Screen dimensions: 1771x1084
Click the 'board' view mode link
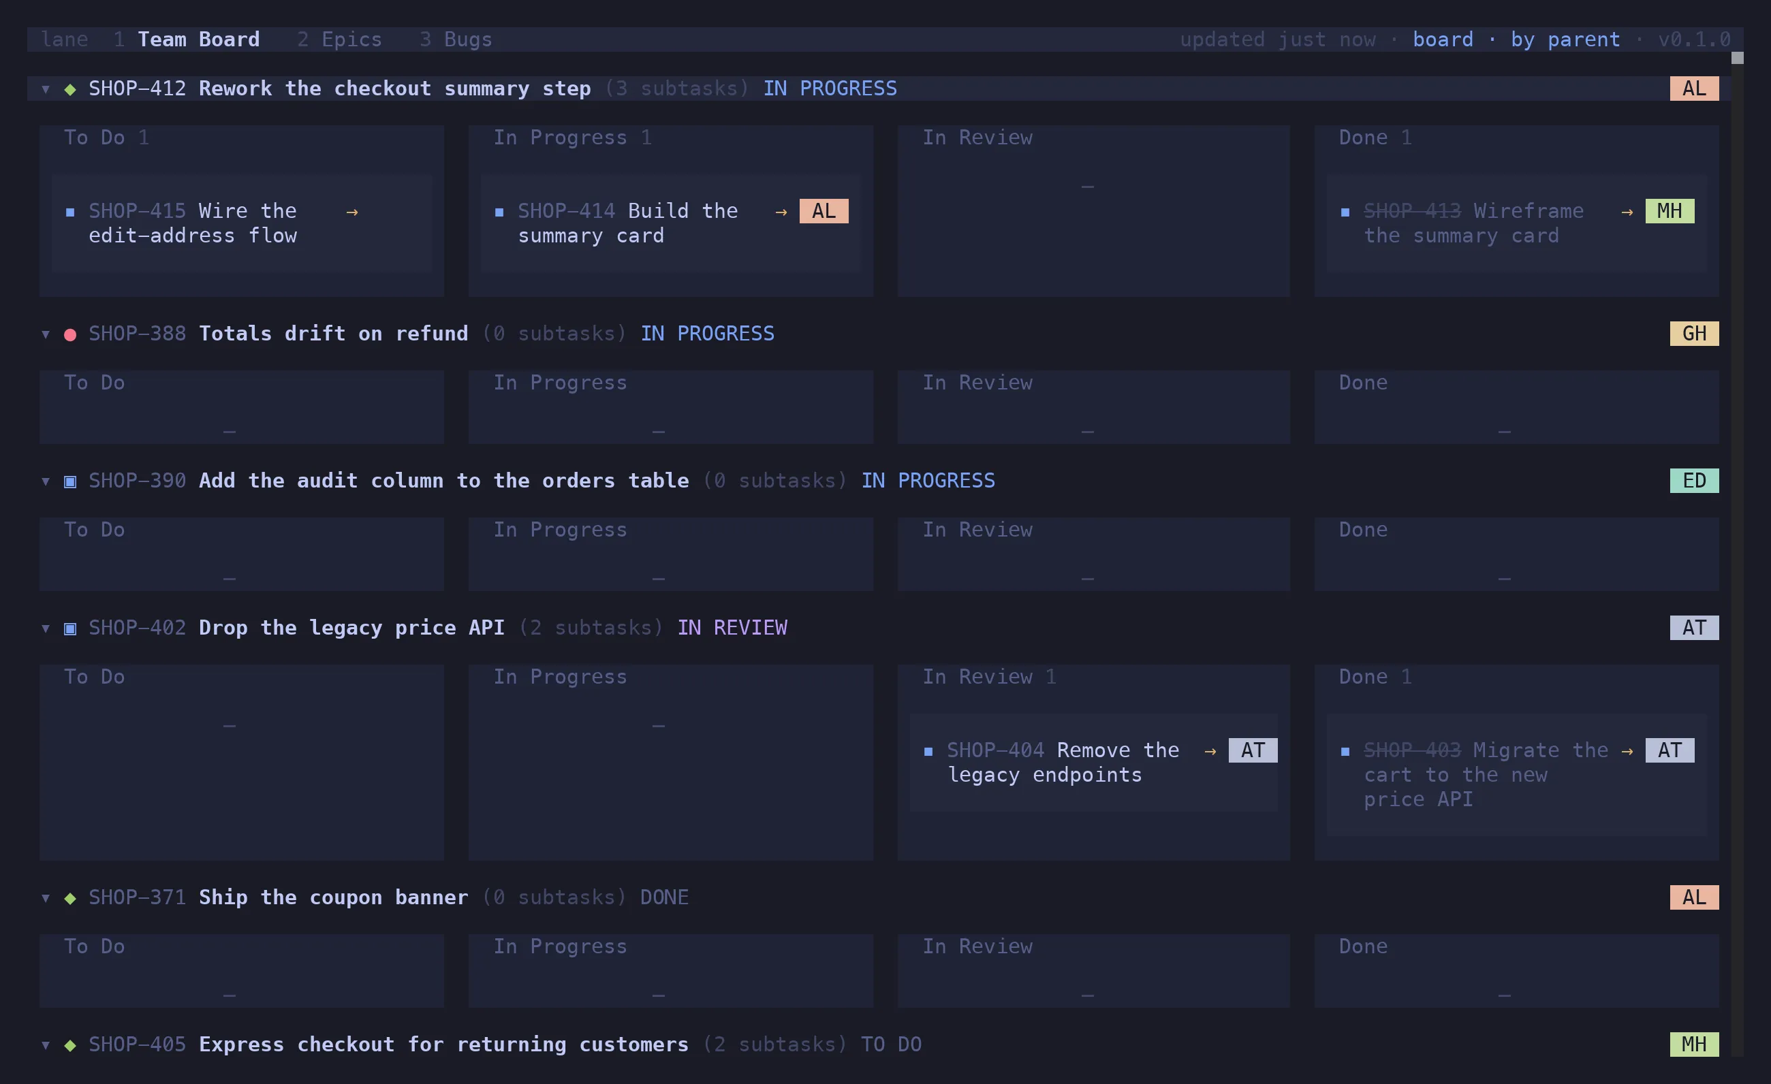point(1443,39)
